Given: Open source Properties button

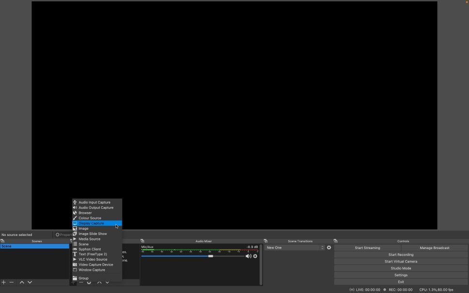Looking at the screenshot, I should (x=63, y=234).
